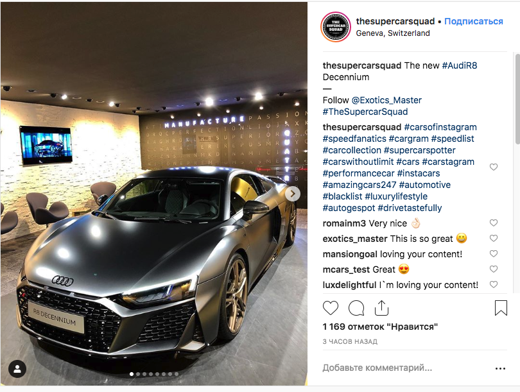
Task: Like mcars_test's comment
Action: (494, 269)
